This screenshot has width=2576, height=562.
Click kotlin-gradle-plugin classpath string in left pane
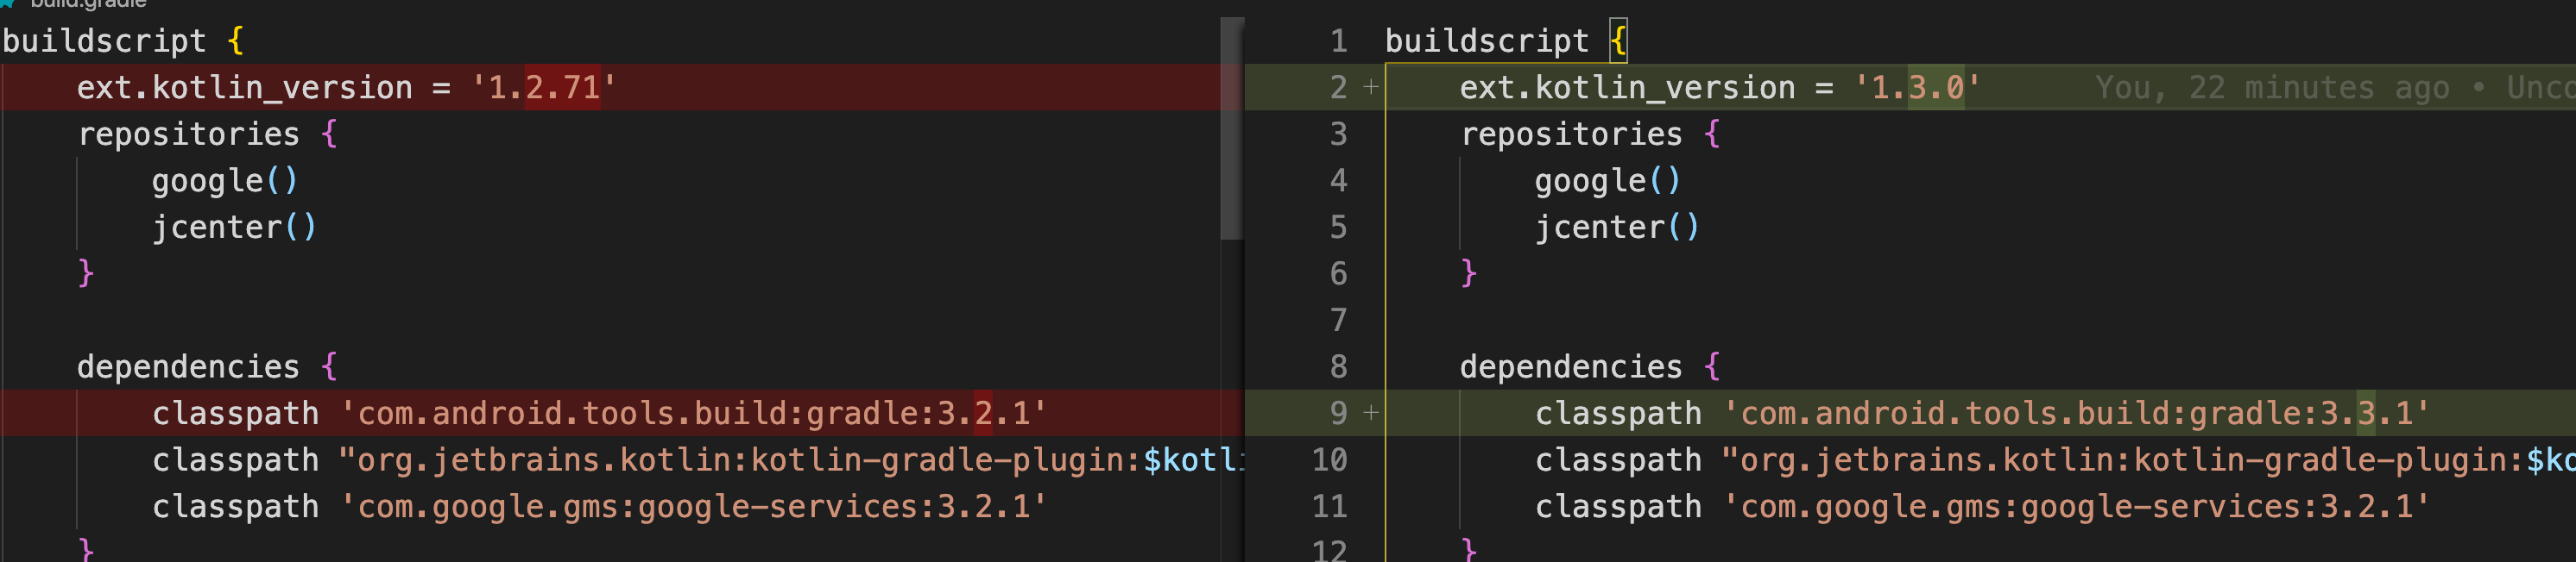[792, 459]
